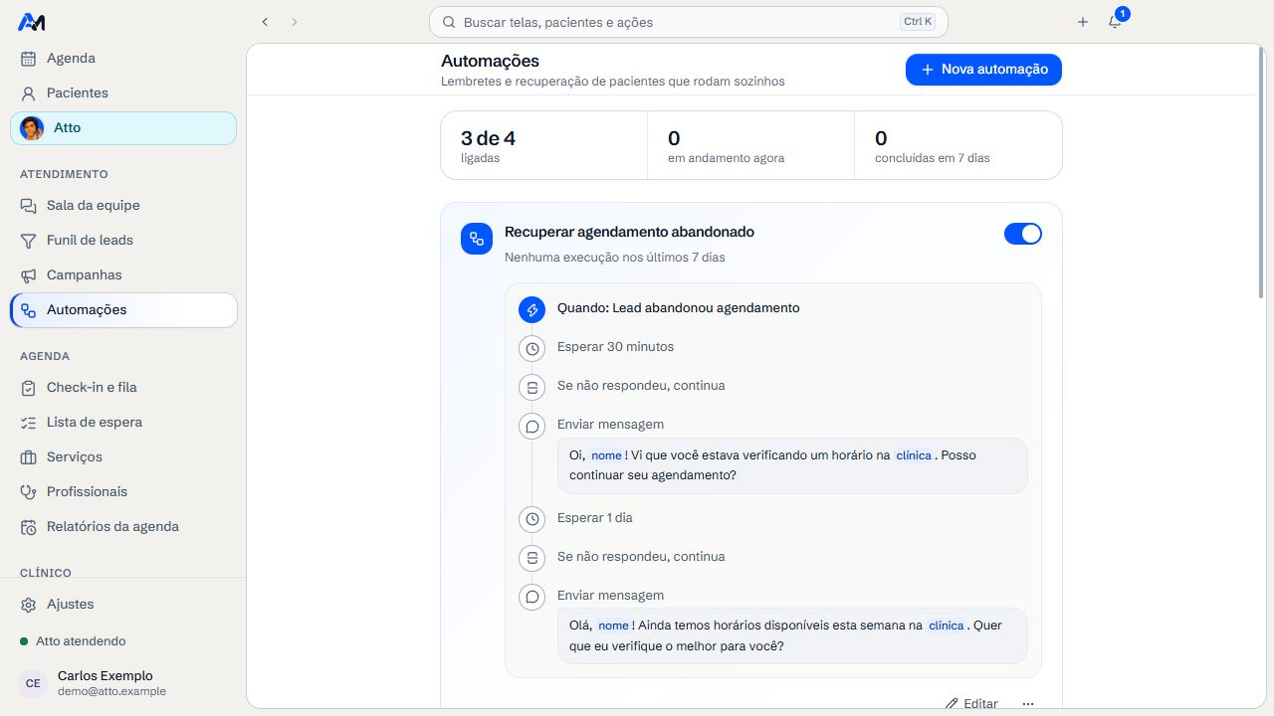Click the condition icon after Esperar 30 minutos
This screenshot has height=716, width=1274.
coord(532,388)
